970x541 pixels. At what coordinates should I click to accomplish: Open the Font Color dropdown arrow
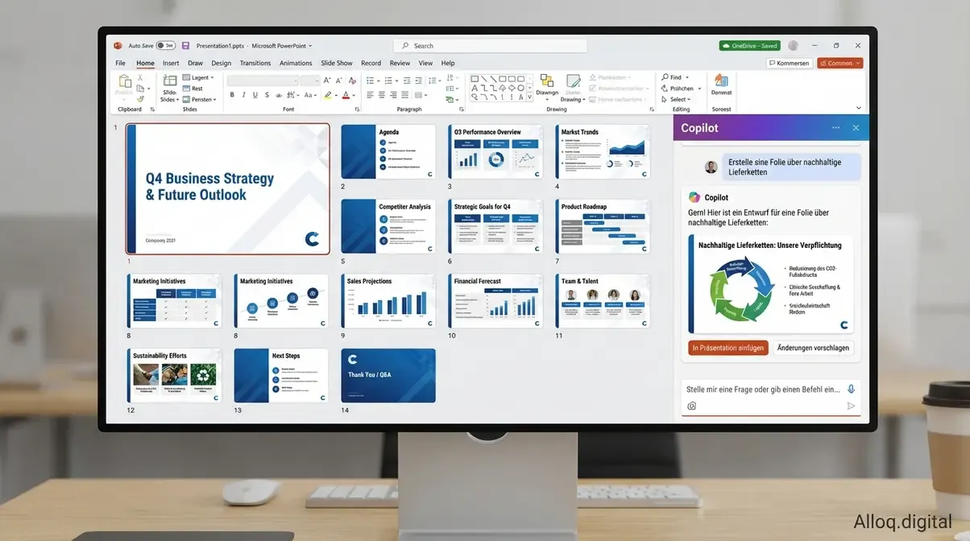tap(353, 97)
